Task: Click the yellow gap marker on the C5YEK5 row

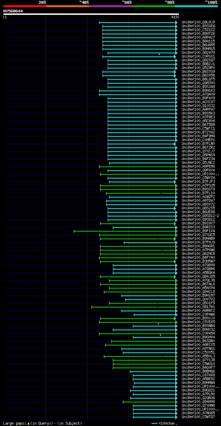Action: (x=158, y=324)
